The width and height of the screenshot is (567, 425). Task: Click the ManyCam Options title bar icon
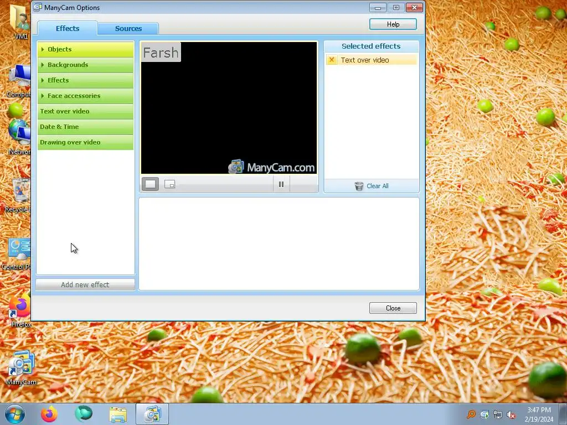(x=38, y=7)
